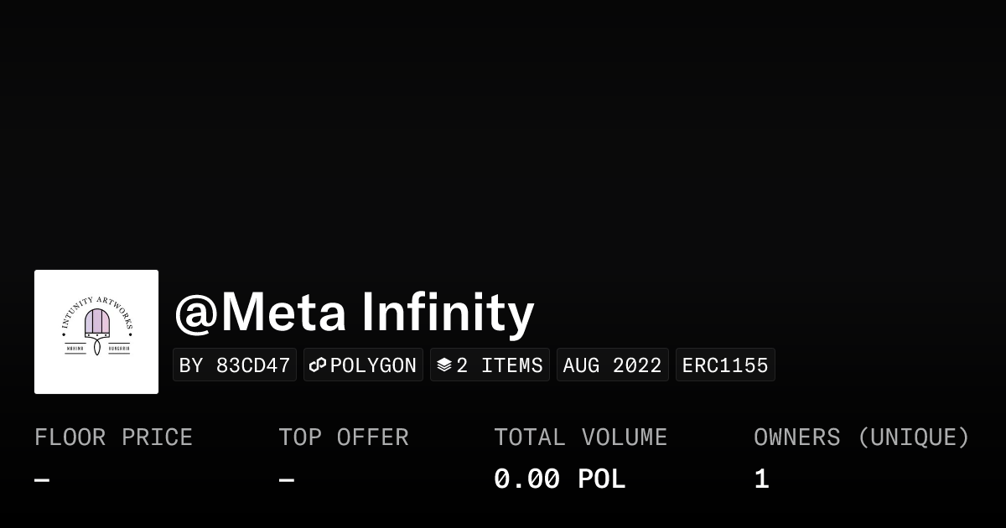The height and width of the screenshot is (528, 1006).
Task: Select the AUG 2022 creation date badge
Action: click(x=612, y=365)
